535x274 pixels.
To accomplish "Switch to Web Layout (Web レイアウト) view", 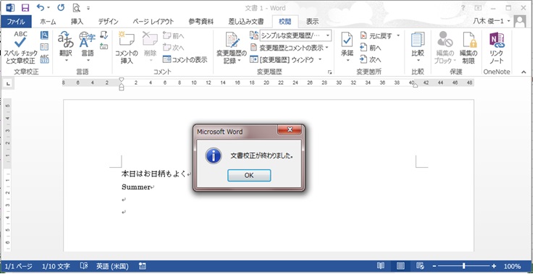I will click(x=421, y=266).
